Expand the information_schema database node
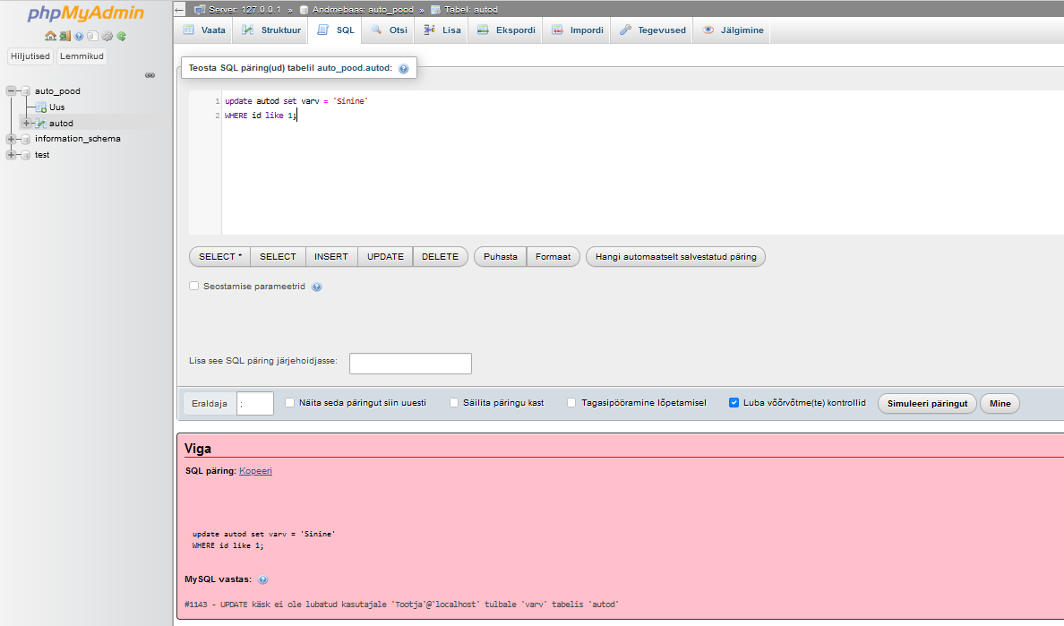 [x=12, y=139]
